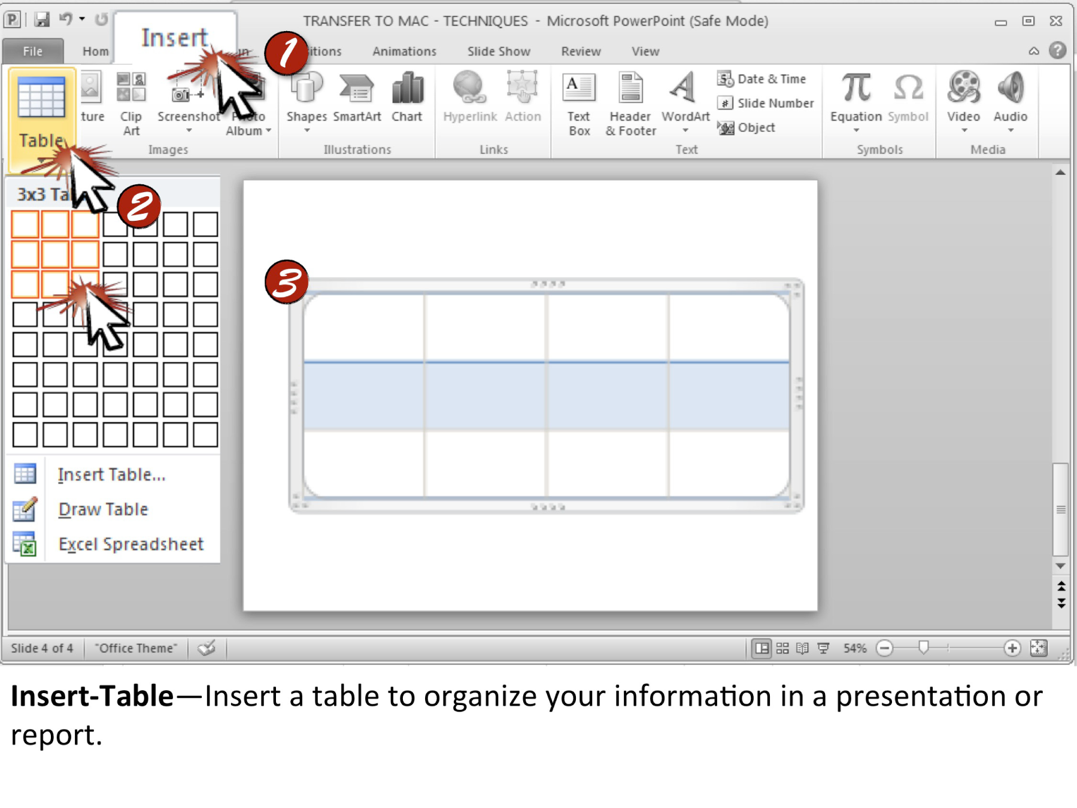Insert a SmartArt graphic
This screenshot has width=1077, height=808.
[x=357, y=98]
